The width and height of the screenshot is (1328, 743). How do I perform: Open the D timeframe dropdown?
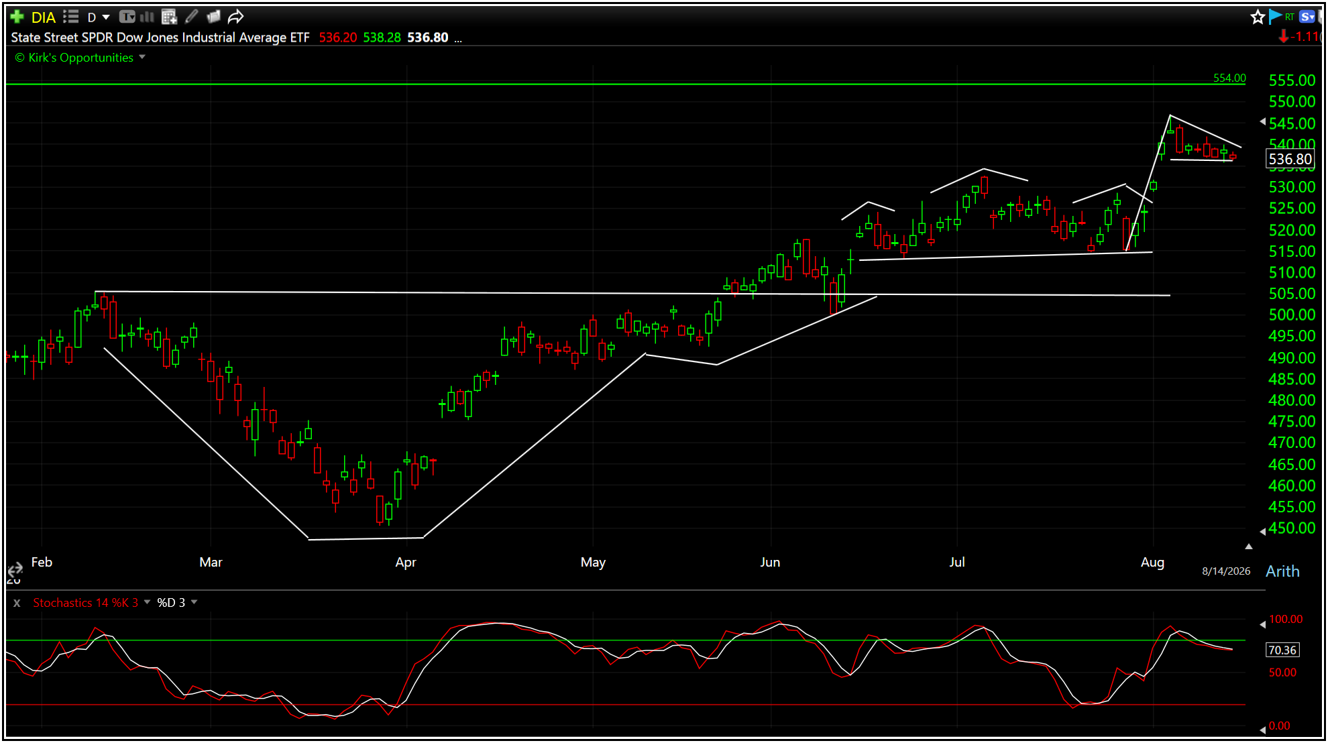(99, 17)
